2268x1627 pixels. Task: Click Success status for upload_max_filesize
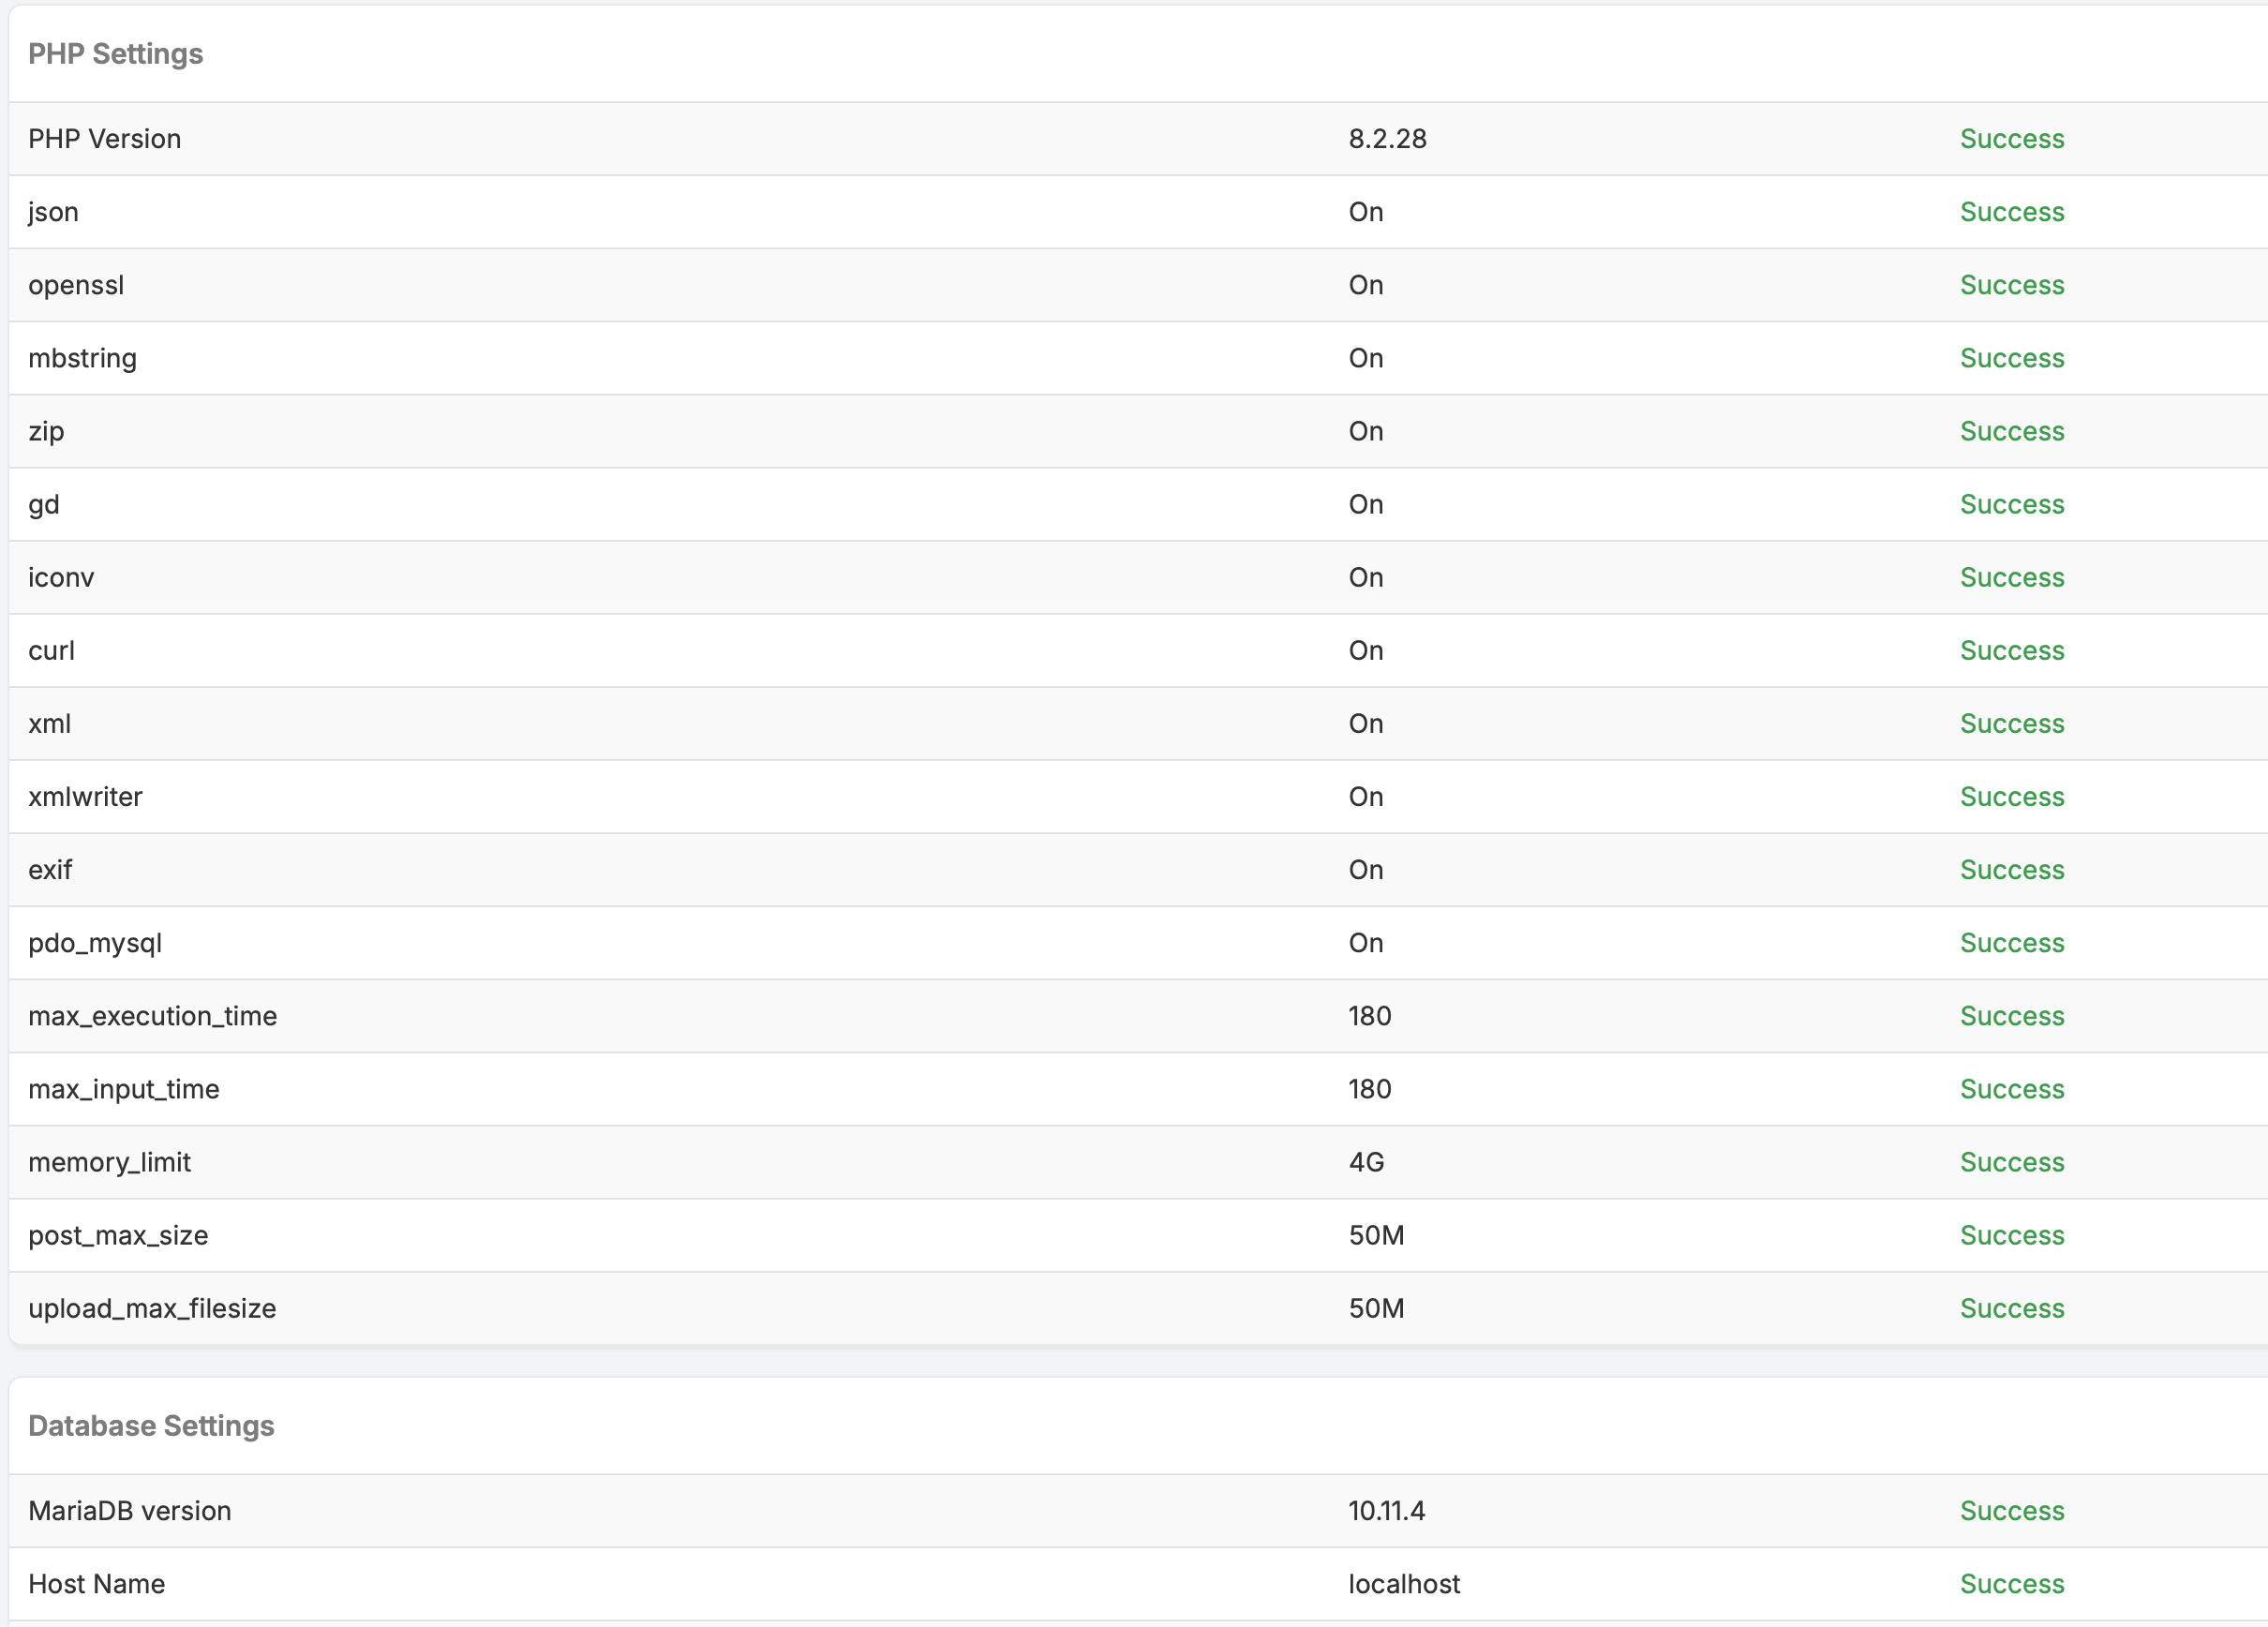click(x=2011, y=1308)
